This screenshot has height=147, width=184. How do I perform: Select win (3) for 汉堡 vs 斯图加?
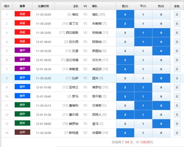point(125,51)
